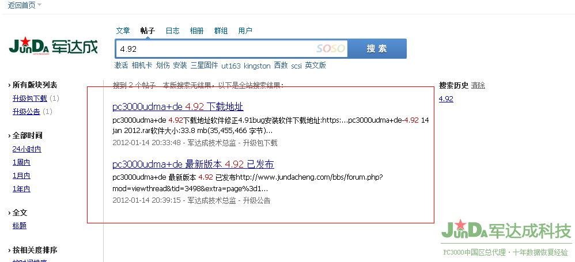
Task: Filter results to 1月内
Action: (21, 176)
